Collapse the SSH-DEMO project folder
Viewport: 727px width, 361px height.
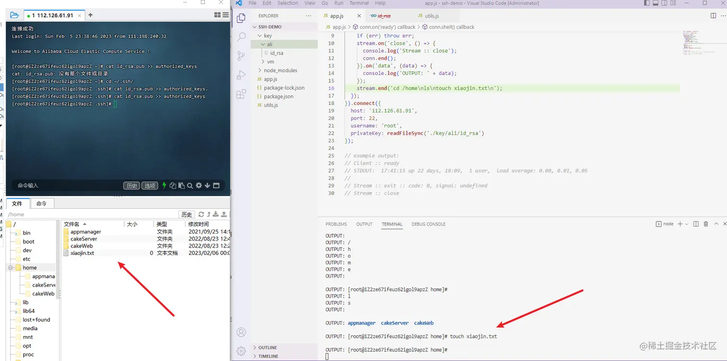tap(255, 27)
